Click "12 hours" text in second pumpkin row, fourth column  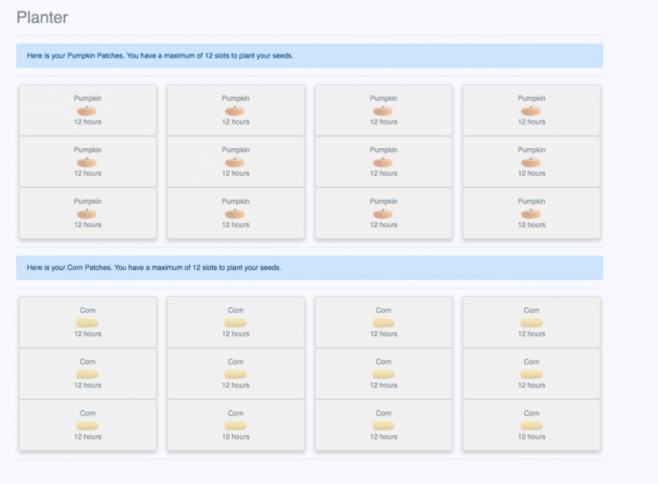(x=531, y=174)
